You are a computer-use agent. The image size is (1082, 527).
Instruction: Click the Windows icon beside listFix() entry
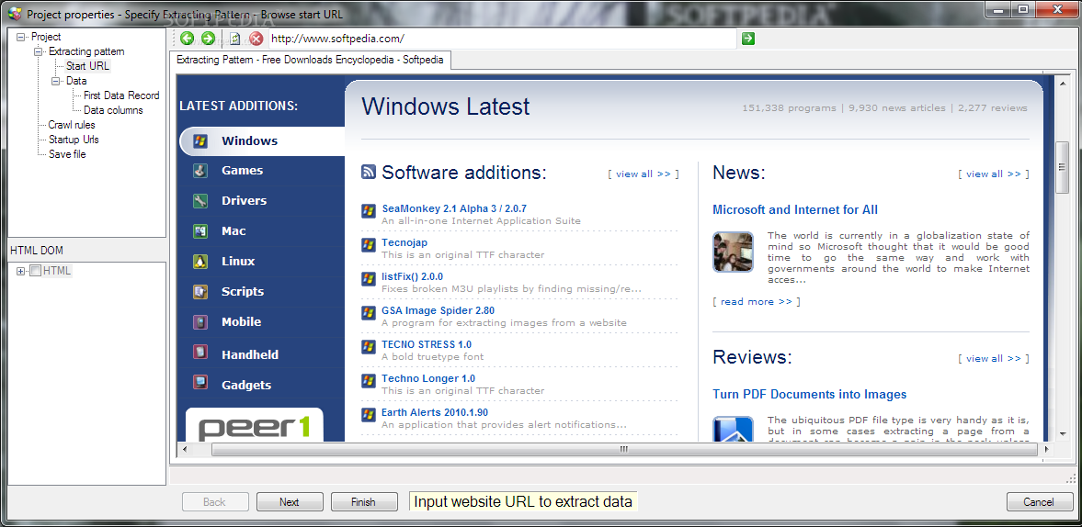(369, 278)
